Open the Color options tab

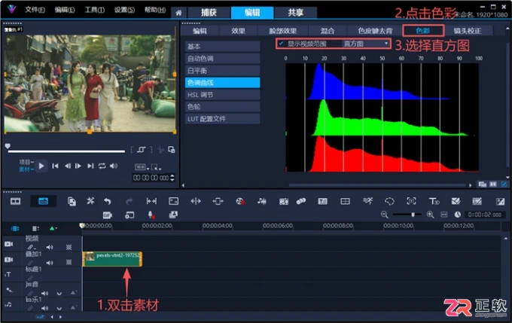pos(423,31)
